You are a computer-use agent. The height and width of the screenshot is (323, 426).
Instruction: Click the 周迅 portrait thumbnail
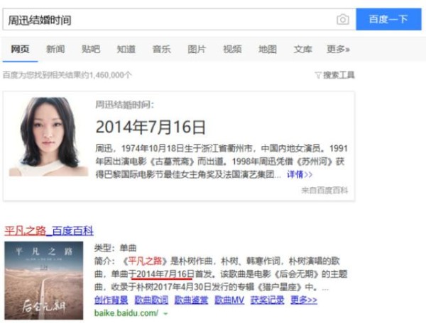tap(48, 137)
